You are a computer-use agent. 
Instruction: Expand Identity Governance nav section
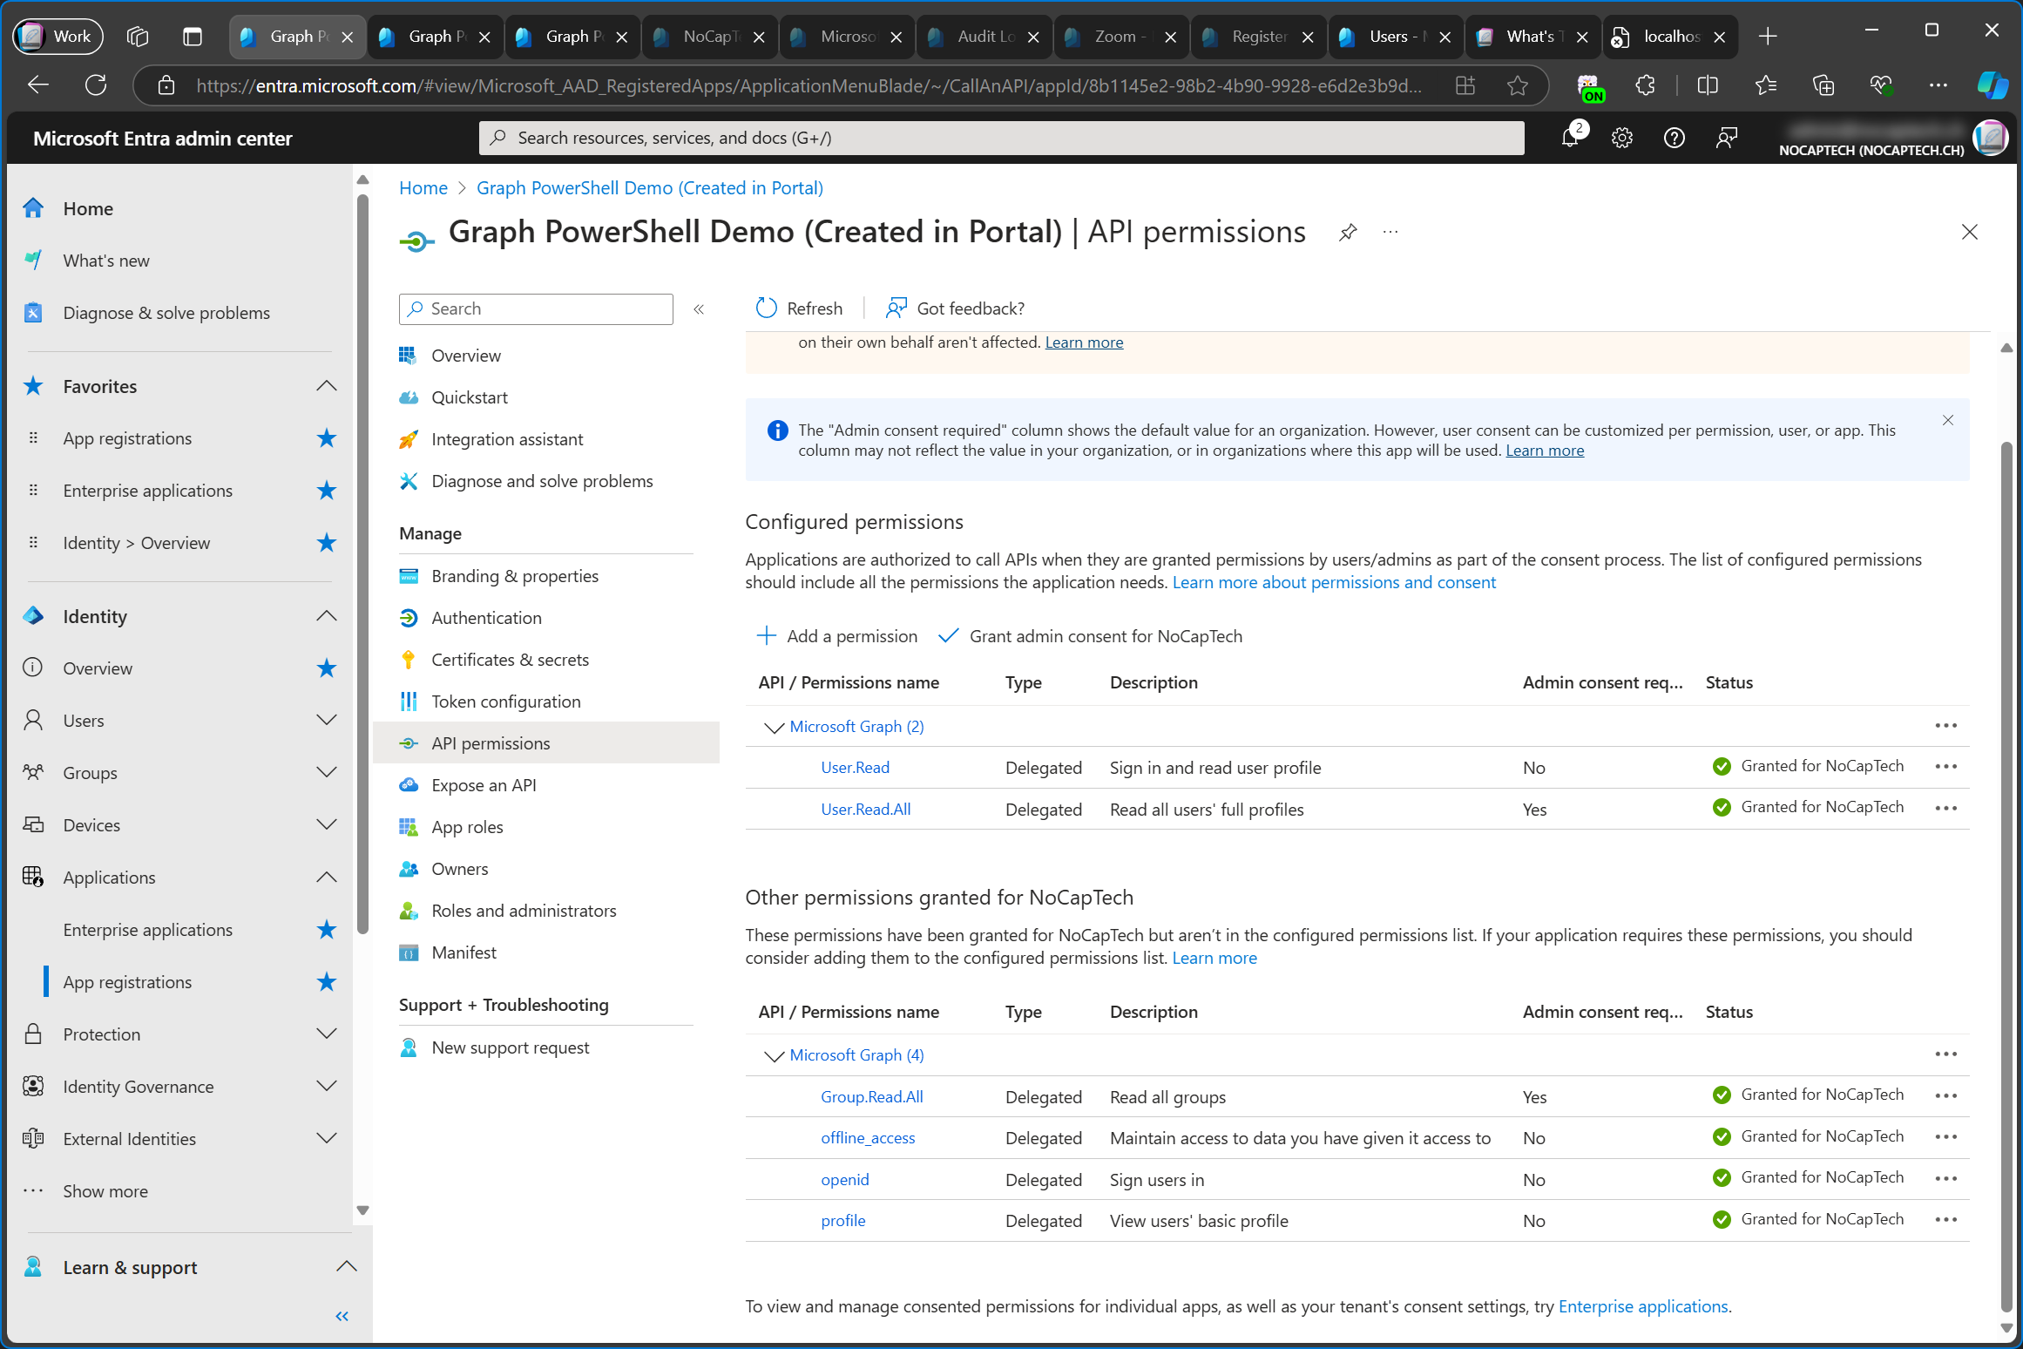coord(327,1087)
